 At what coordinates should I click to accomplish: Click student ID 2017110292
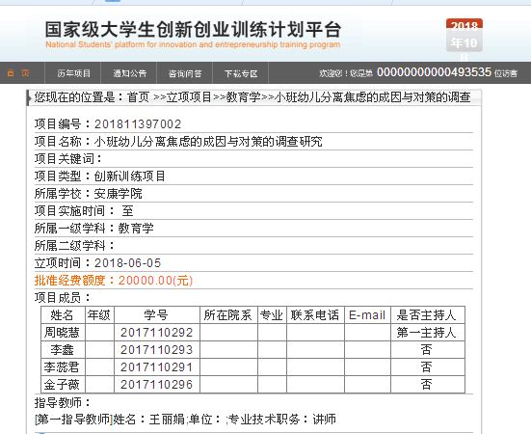[156, 333]
